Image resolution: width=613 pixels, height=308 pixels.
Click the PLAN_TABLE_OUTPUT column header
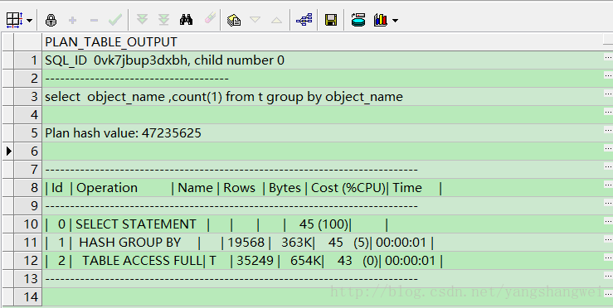click(x=322, y=41)
